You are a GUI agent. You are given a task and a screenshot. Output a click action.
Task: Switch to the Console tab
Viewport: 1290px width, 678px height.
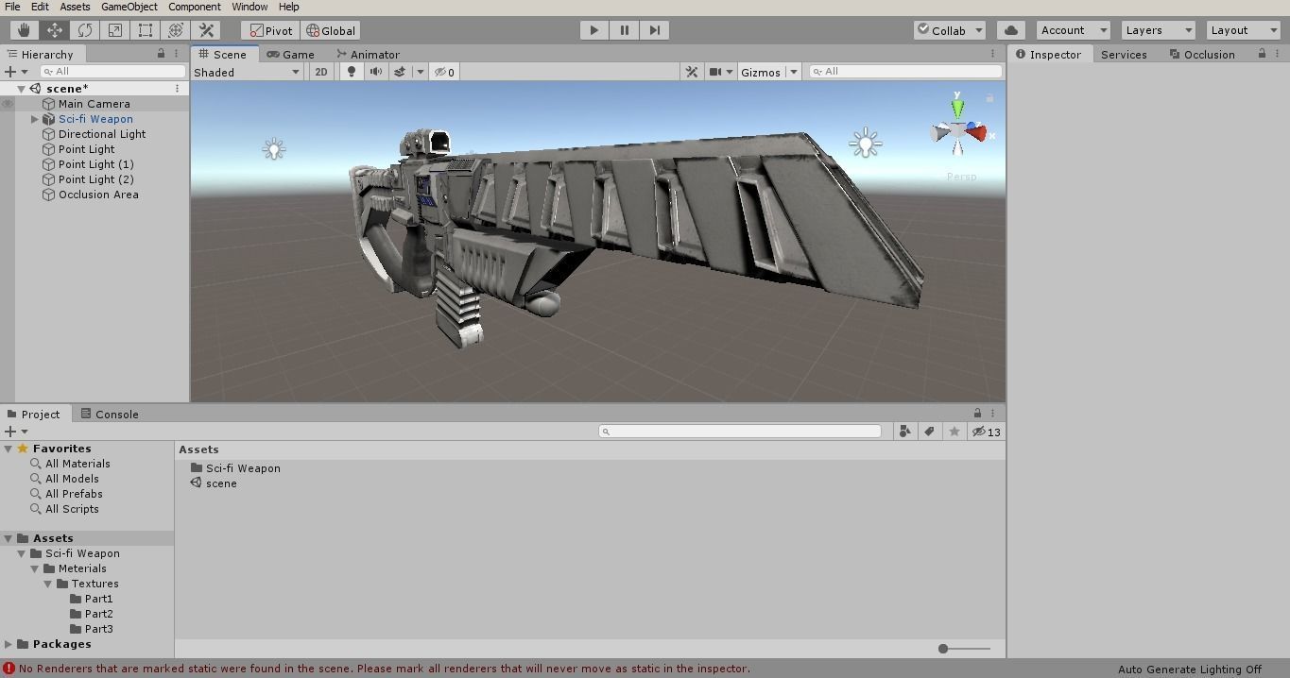(110, 414)
